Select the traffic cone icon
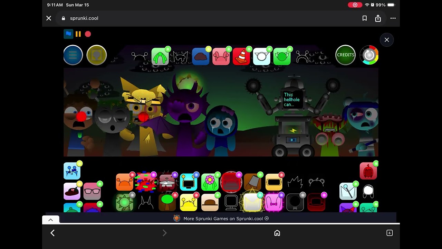This screenshot has width=442, height=249. (241, 56)
